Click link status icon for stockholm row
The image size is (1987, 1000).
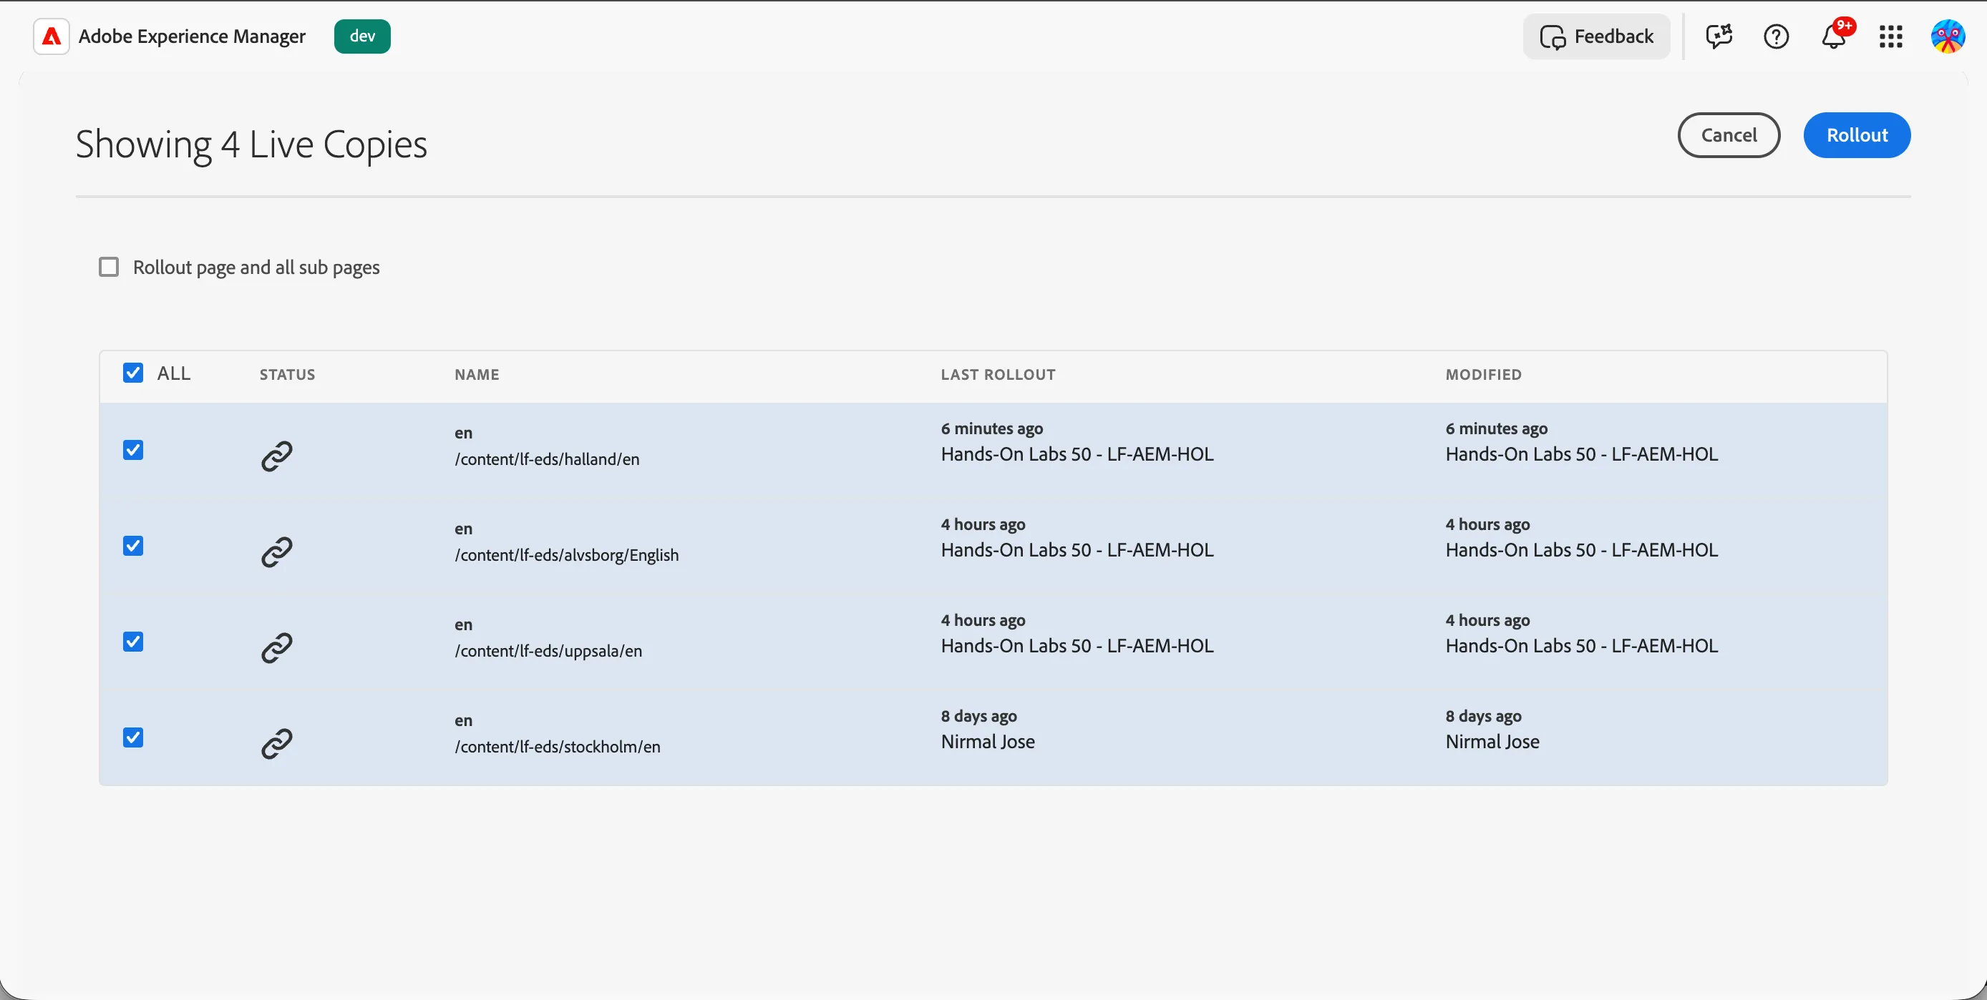(x=276, y=743)
